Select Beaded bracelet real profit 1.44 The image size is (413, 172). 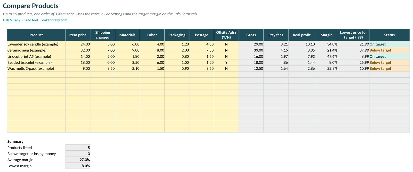[x=302, y=62]
